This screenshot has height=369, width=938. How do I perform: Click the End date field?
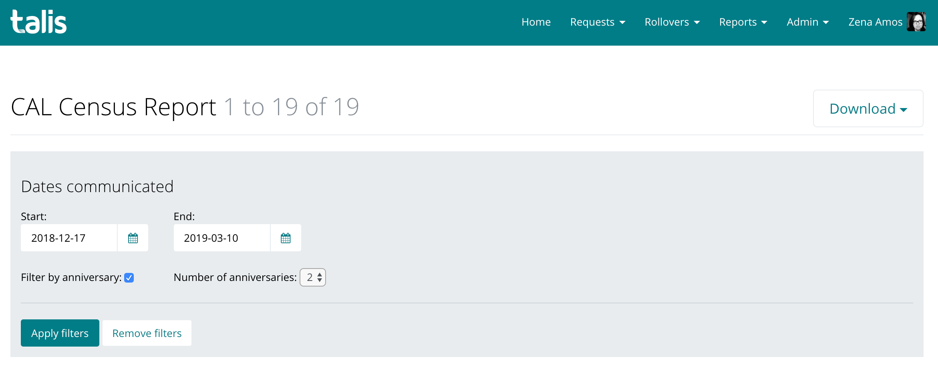[x=222, y=238]
